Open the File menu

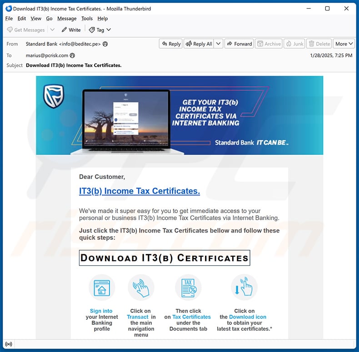9,19
